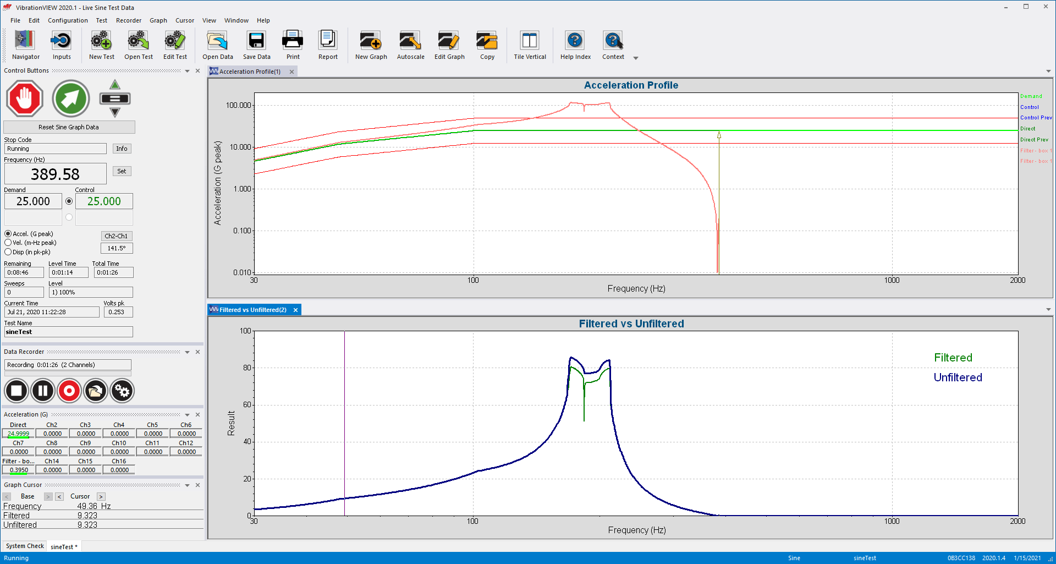Tile windows vertically
Viewport: 1056px width, 564px height.
530,45
